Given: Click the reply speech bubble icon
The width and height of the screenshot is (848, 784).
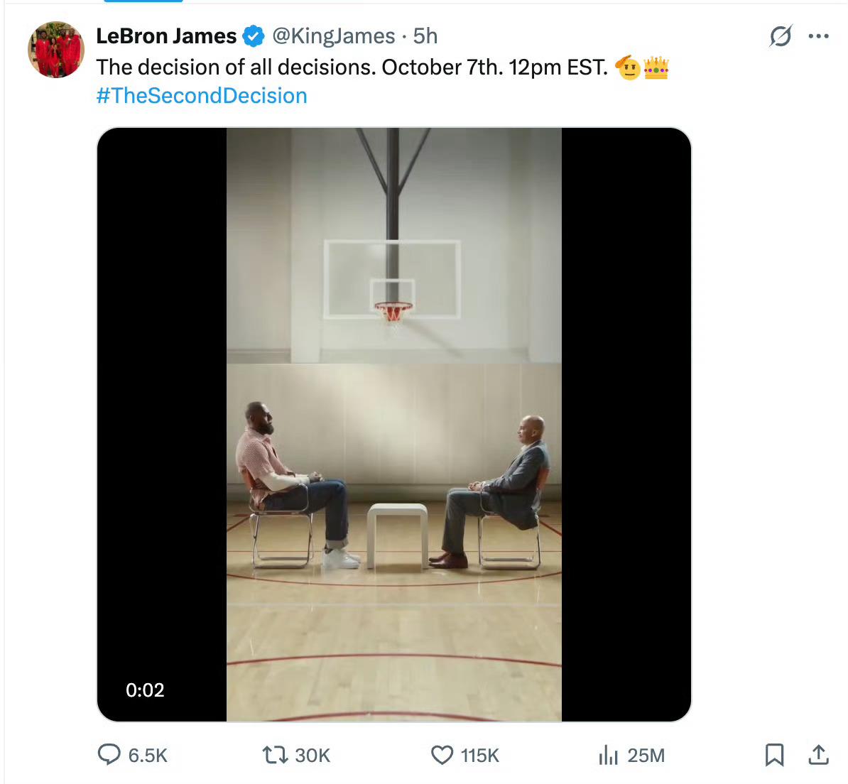Looking at the screenshot, I should point(109,754).
